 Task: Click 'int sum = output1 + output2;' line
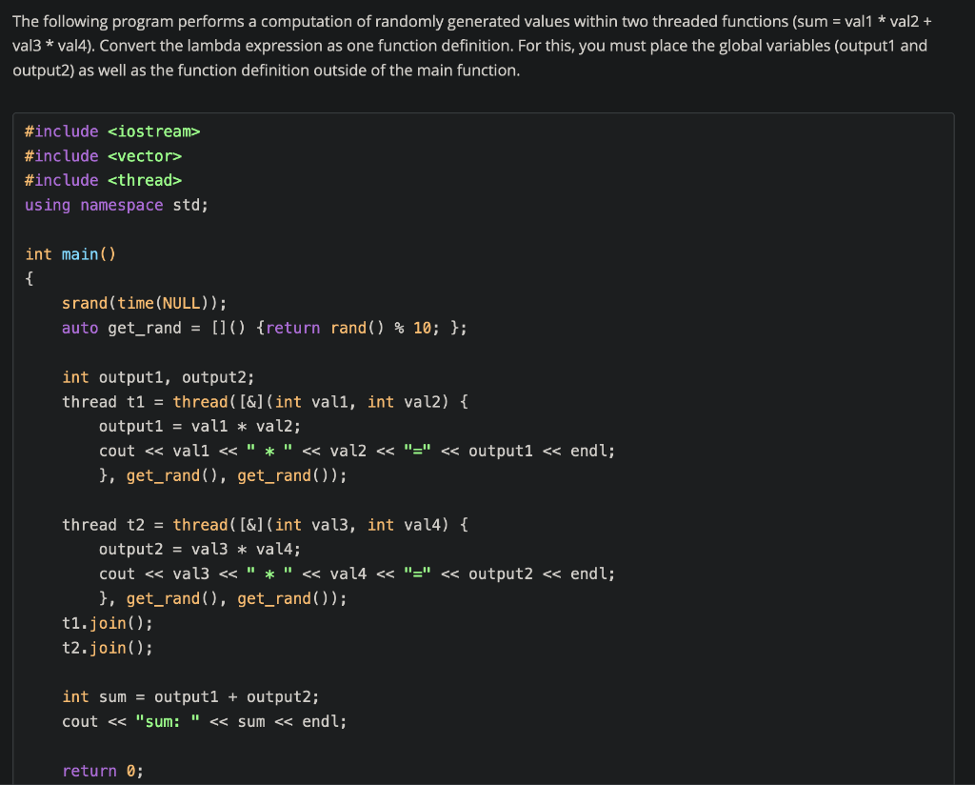point(190,697)
